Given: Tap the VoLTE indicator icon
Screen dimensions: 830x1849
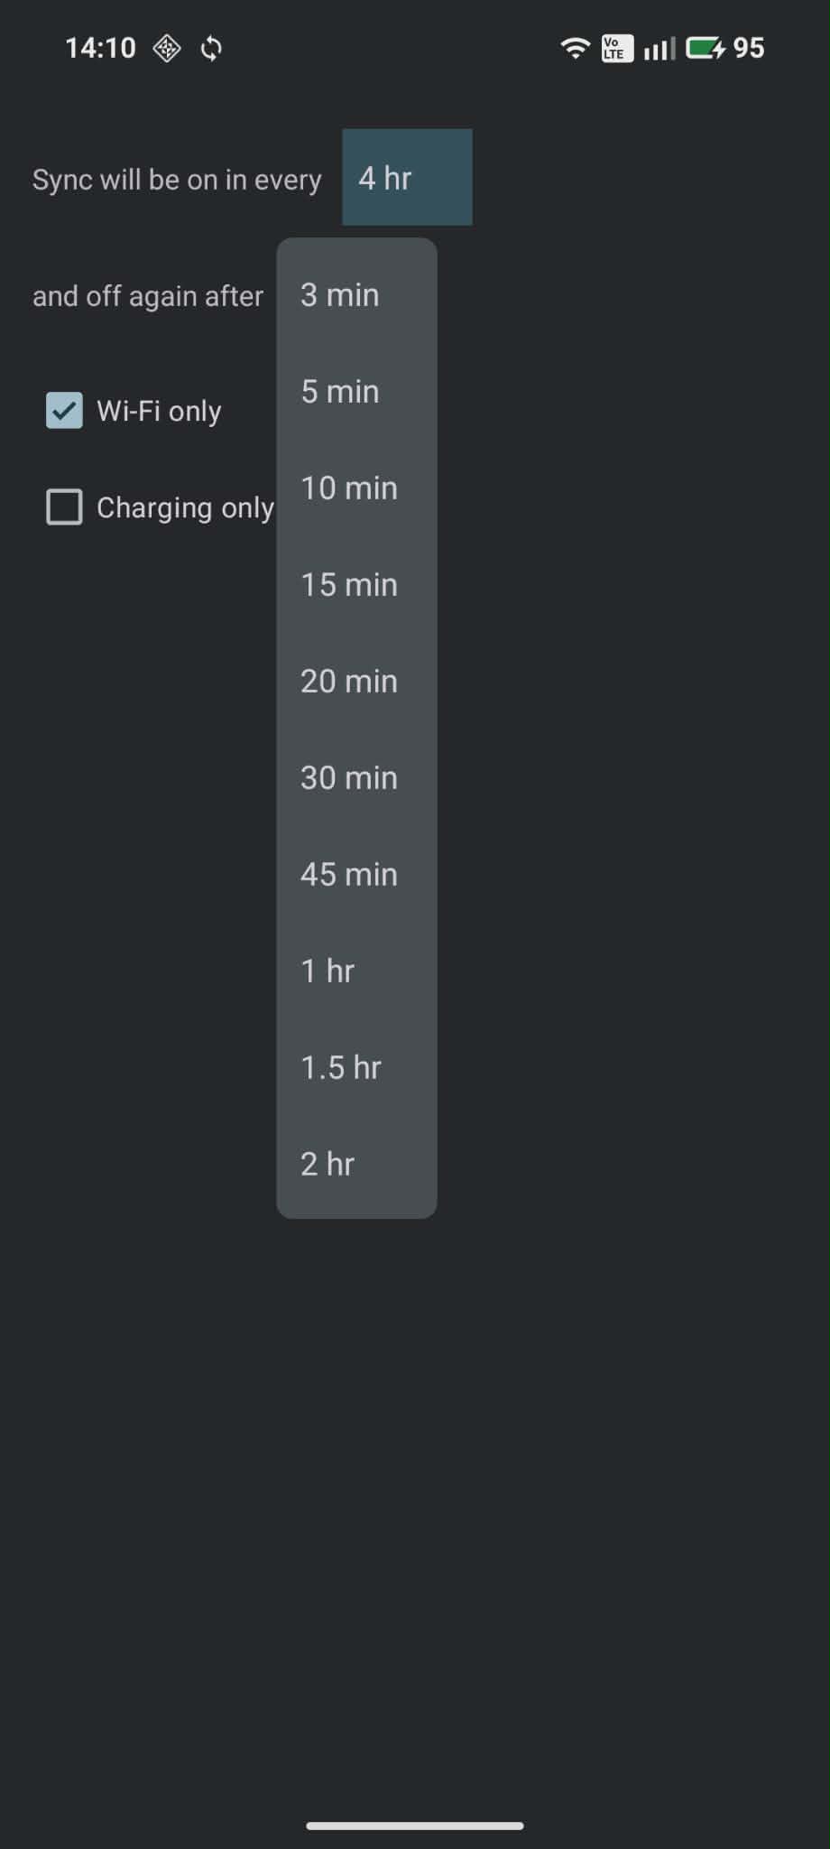Looking at the screenshot, I should (x=616, y=48).
